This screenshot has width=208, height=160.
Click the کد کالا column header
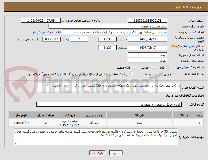click(x=184, y=115)
